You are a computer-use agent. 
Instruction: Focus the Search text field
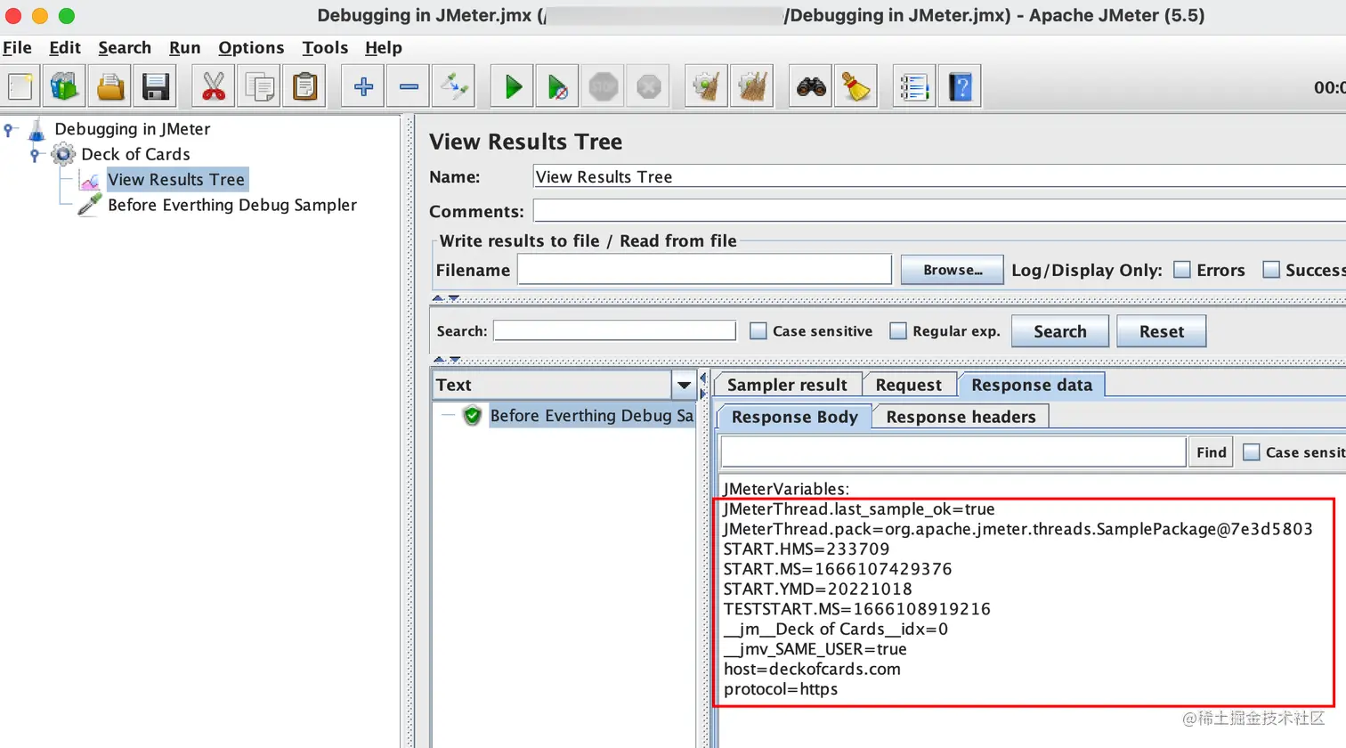614,331
